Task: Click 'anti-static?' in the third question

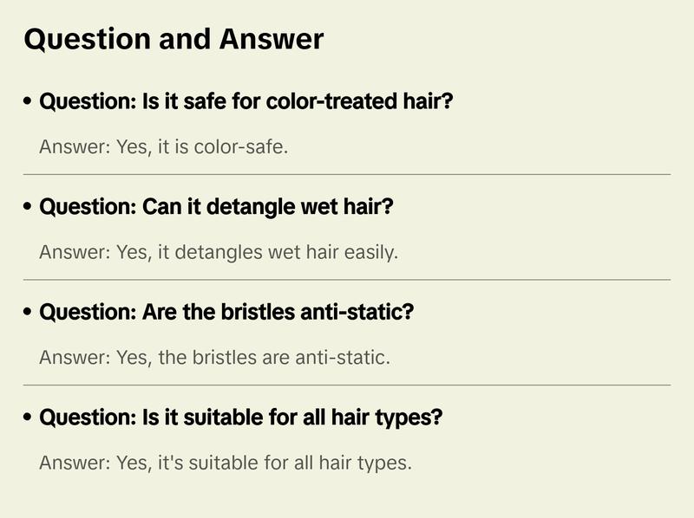Action: tap(357, 312)
